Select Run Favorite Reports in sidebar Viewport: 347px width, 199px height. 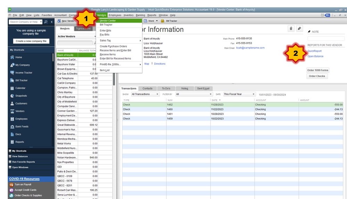click(23, 162)
